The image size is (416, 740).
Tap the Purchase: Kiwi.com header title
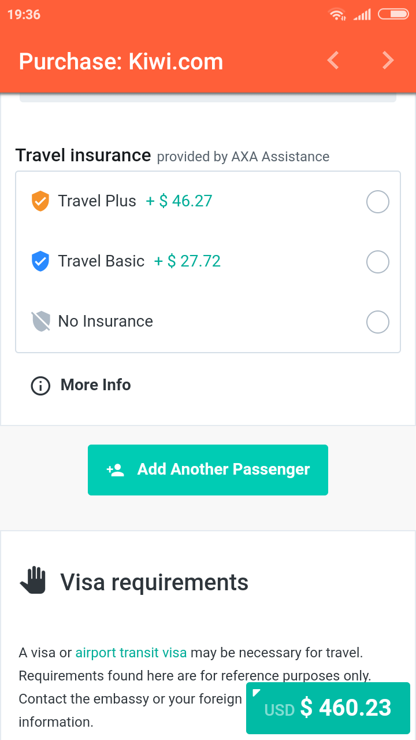[x=121, y=62]
